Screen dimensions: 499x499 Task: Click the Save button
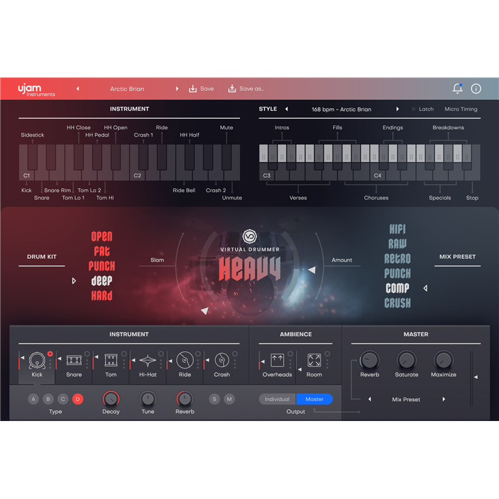[201, 89]
